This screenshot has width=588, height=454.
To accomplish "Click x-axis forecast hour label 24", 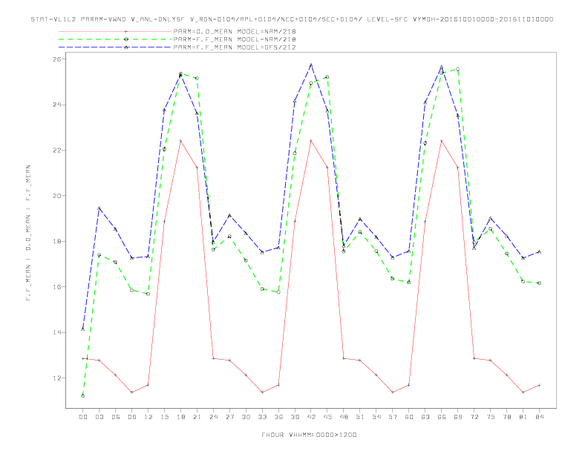I will pos(213,417).
